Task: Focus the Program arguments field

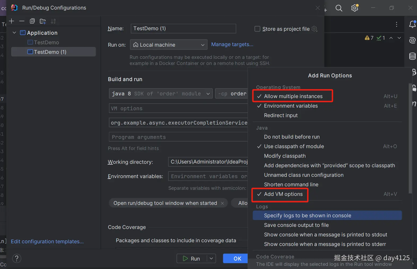Action: pos(178,137)
